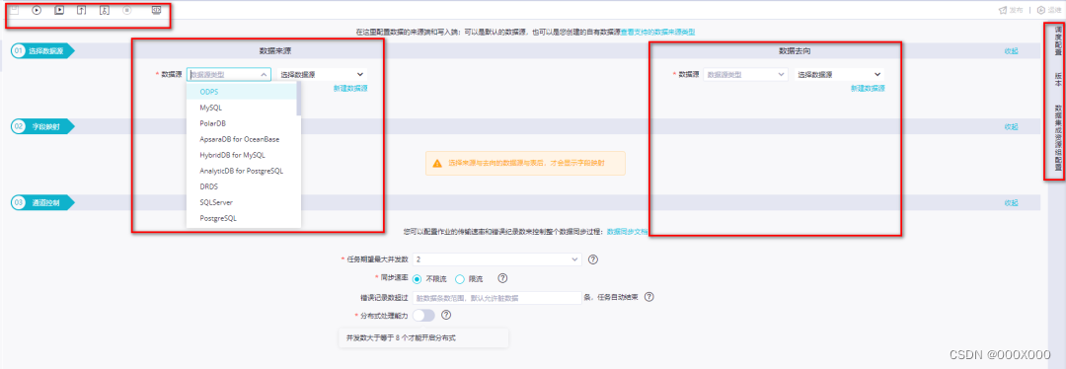Collapse the 字段映射 section via 收起
Screen dimensions: 1066x369
pyautogui.click(x=1011, y=127)
